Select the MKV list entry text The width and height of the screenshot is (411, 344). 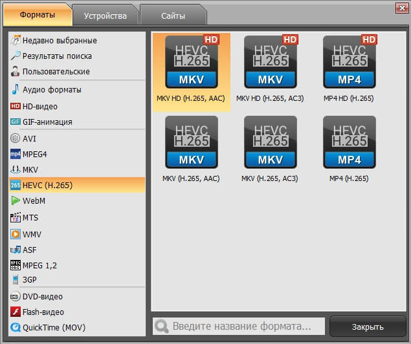[30, 169]
